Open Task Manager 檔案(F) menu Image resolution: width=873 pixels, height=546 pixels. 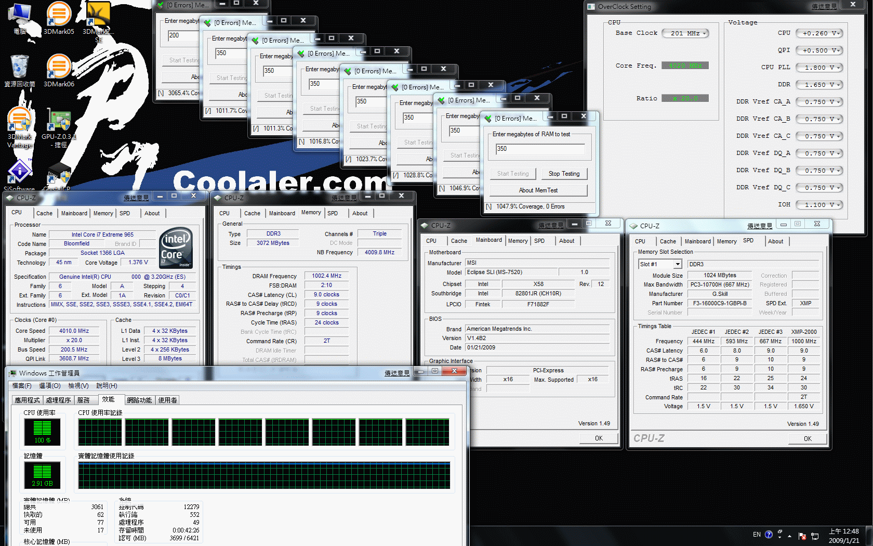pyautogui.click(x=22, y=386)
